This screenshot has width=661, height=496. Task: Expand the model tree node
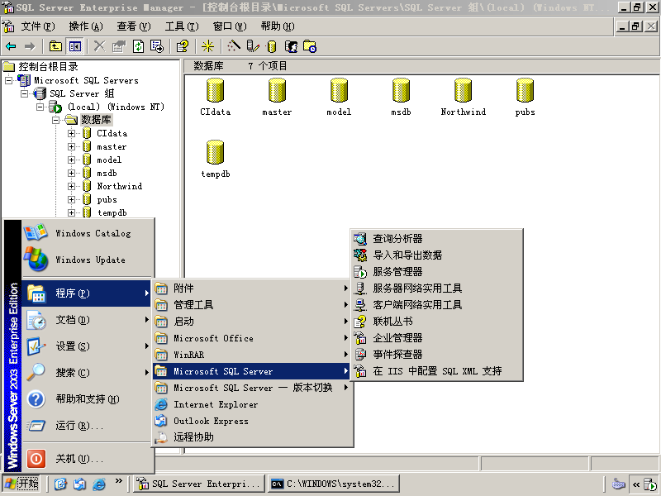71,160
